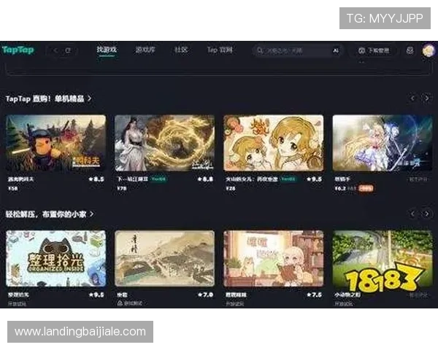Click the ★8.5 rating

pos(96,179)
